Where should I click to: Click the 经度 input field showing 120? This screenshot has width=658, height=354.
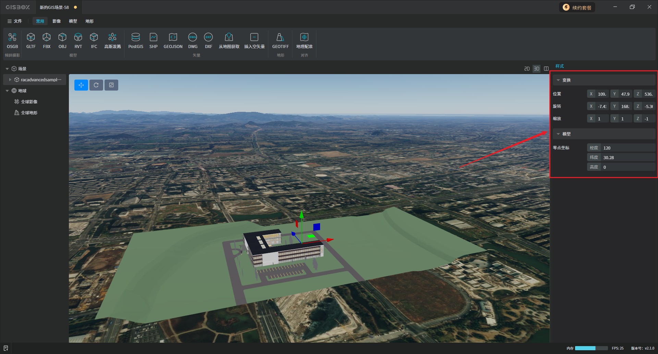click(x=627, y=148)
